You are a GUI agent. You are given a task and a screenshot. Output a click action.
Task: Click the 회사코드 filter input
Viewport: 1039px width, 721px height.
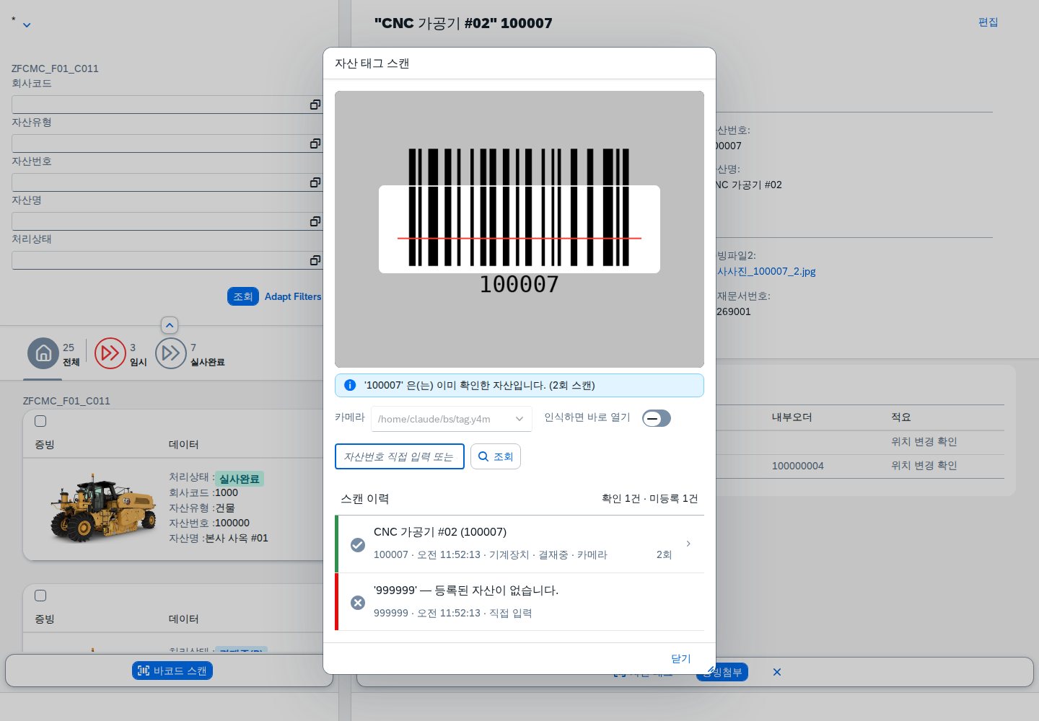pos(167,105)
